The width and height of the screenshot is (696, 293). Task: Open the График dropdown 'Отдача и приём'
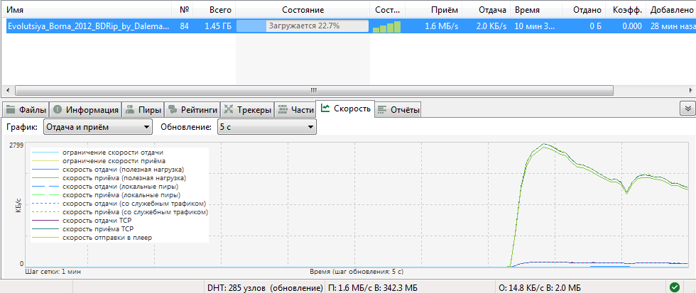(98, 127)
